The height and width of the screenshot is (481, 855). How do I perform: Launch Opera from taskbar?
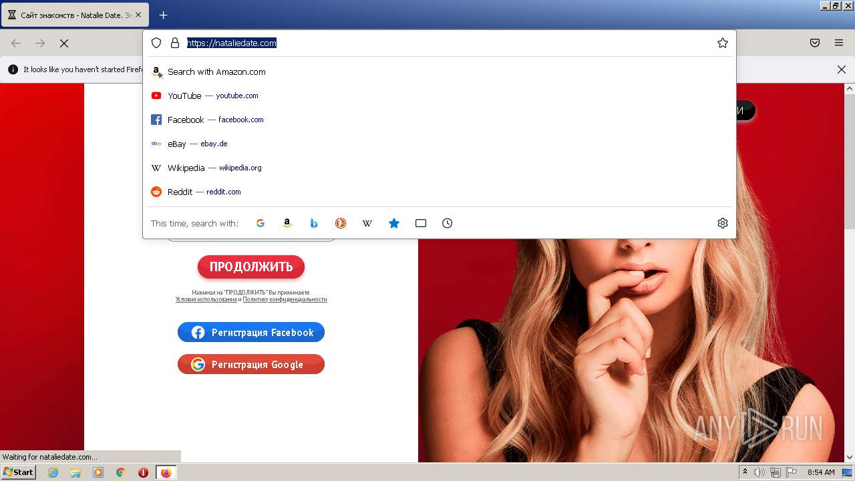143,472
